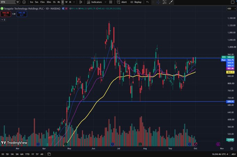Select the crosshair cursor tool
The width and height of the screenshot is (237, 157).
click(158, 2)
